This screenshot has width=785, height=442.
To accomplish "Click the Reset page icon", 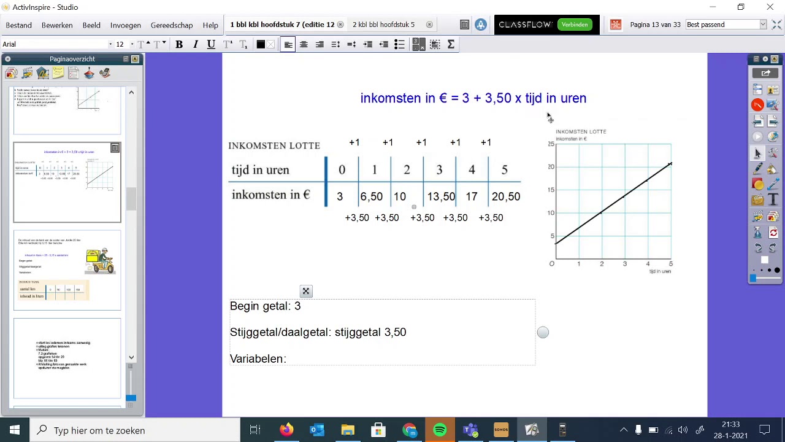I will pyautogui.click(x=773, y=233).
